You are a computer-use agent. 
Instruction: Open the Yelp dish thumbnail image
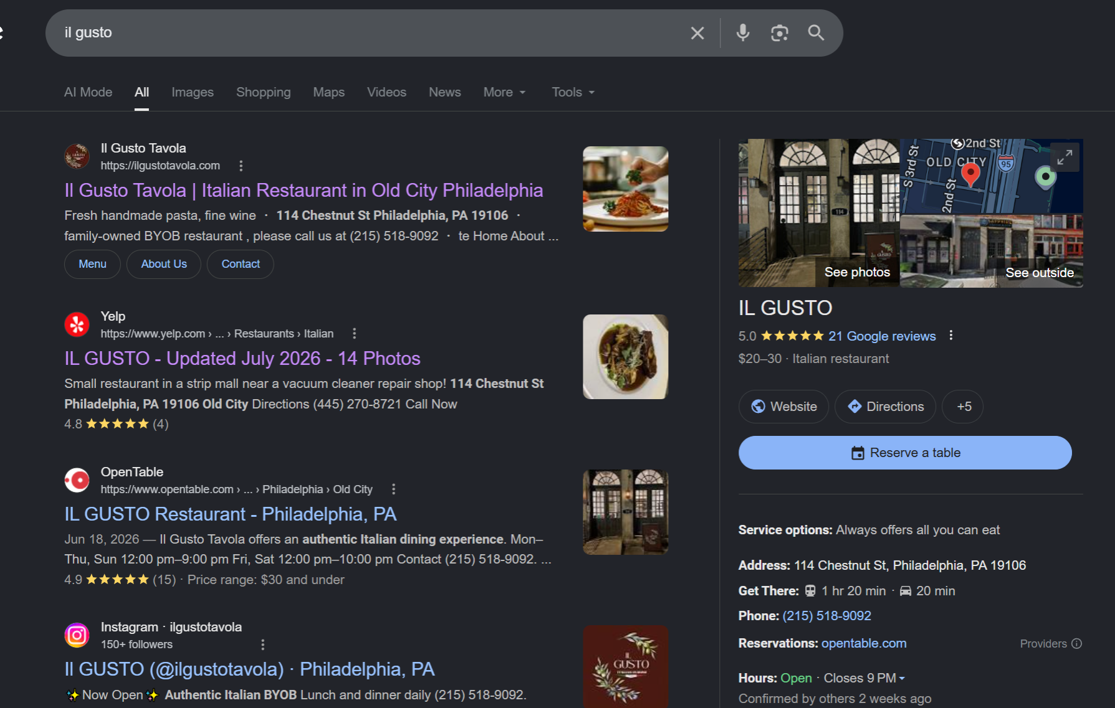[x=626, y=357]
